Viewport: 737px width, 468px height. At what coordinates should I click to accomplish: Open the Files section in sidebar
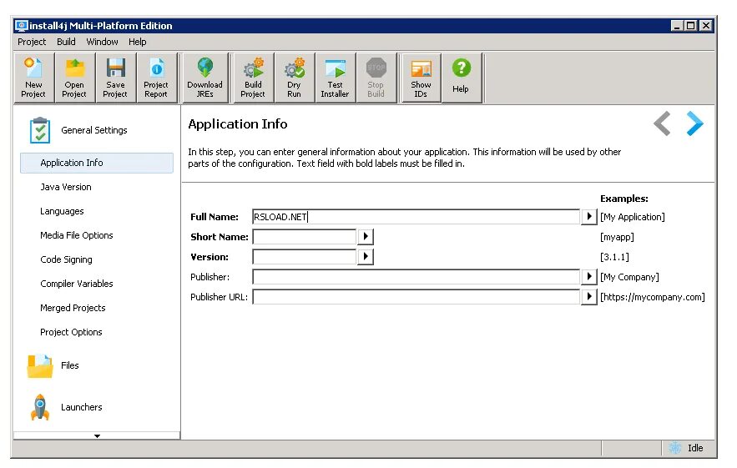pos(53,365)
